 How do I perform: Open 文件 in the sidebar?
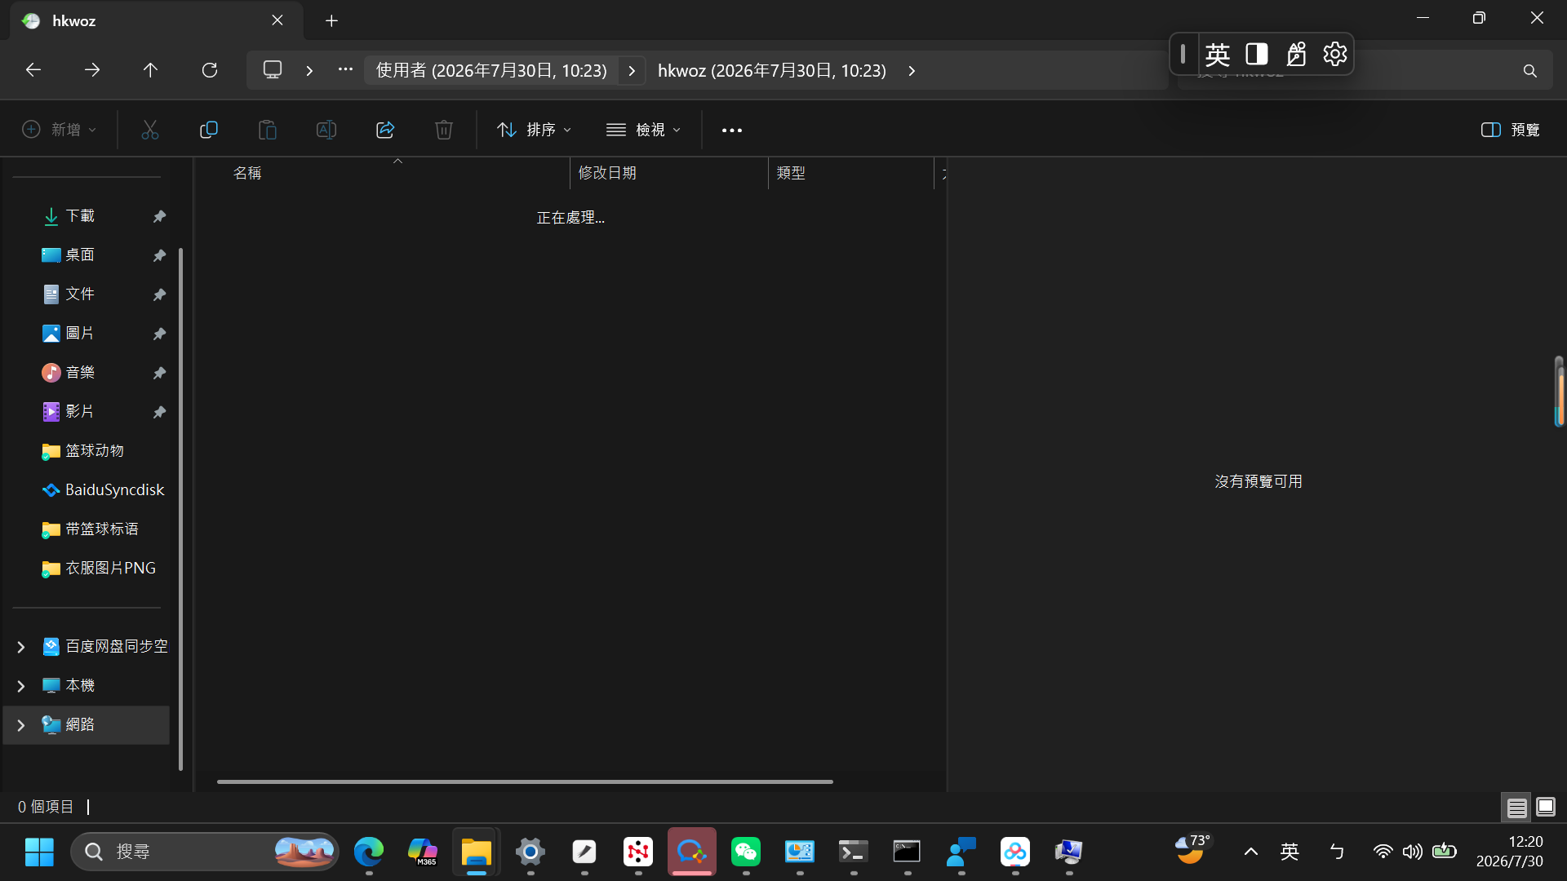tap(80, 294)
